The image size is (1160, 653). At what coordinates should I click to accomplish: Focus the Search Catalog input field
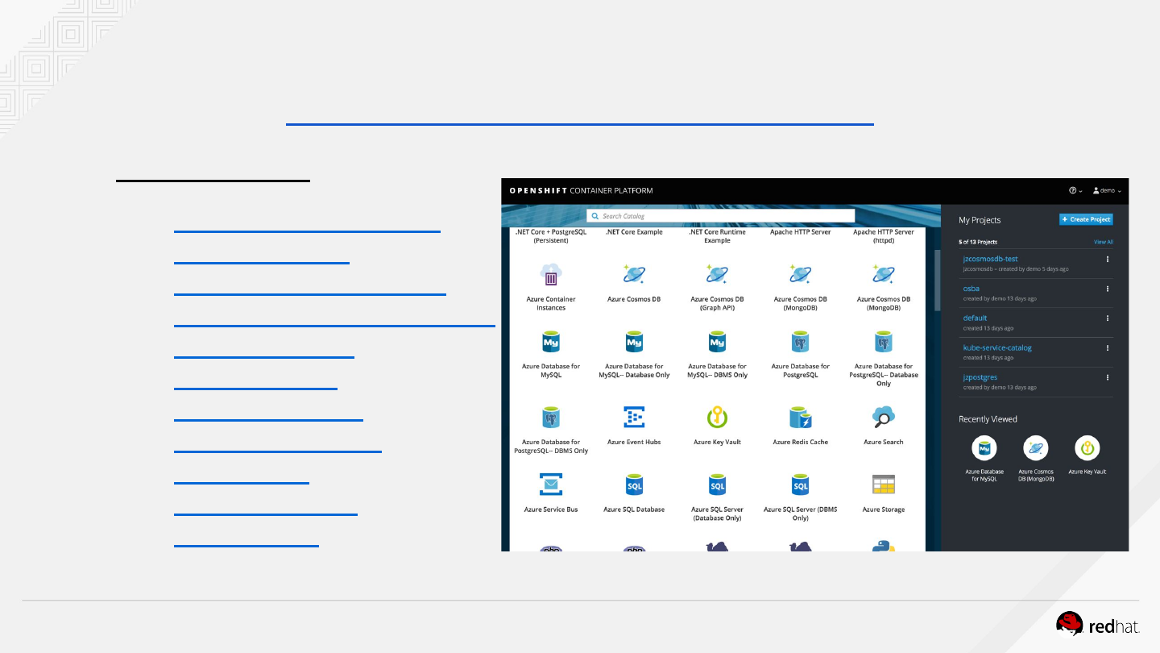click(x=720, y=216)
